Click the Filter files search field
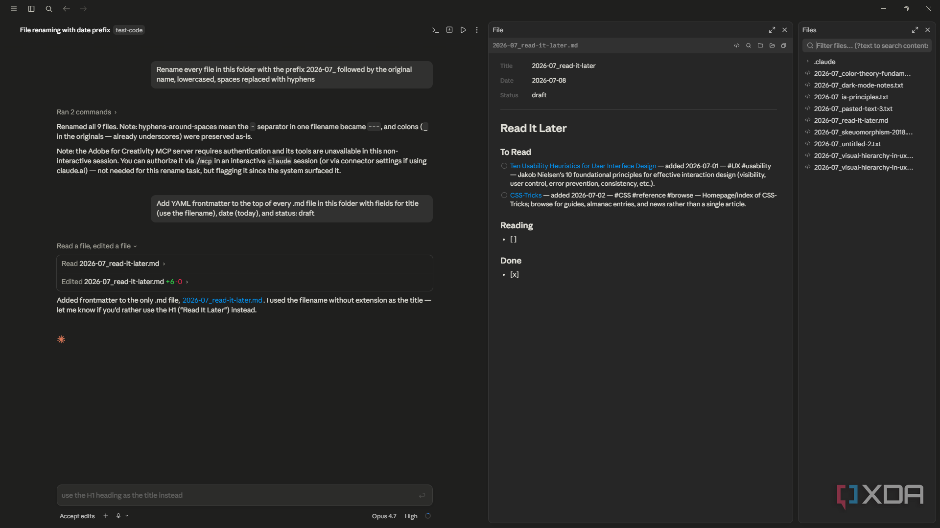 tap(867, 45)
